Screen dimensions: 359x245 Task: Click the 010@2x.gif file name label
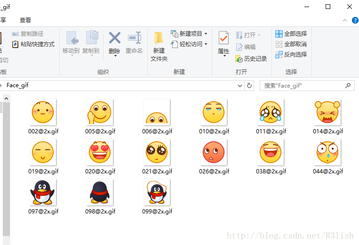tap(214, 131)
